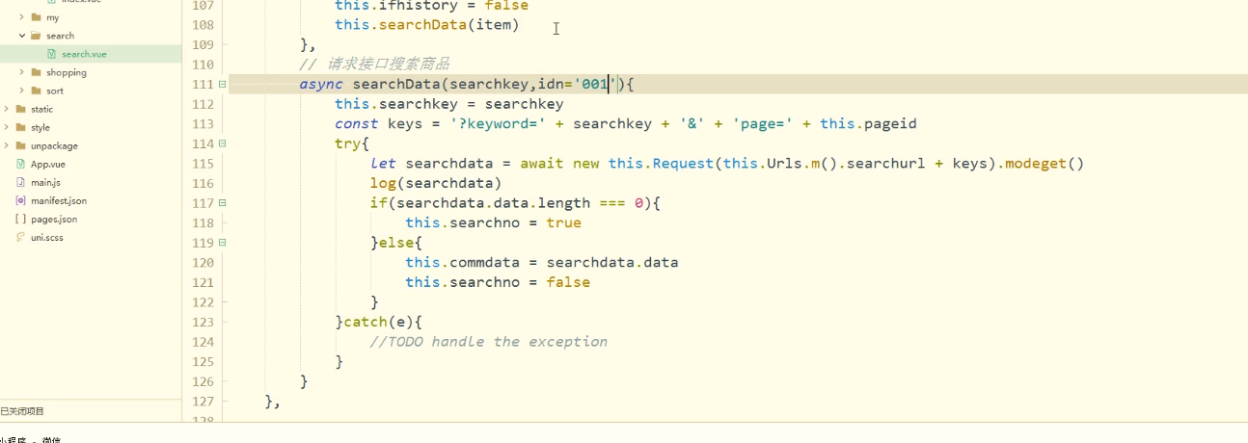Click the 请求接口搜索商品 comment text
Image resolution: width=1248 pixels, height=443 pixels.
388,65
